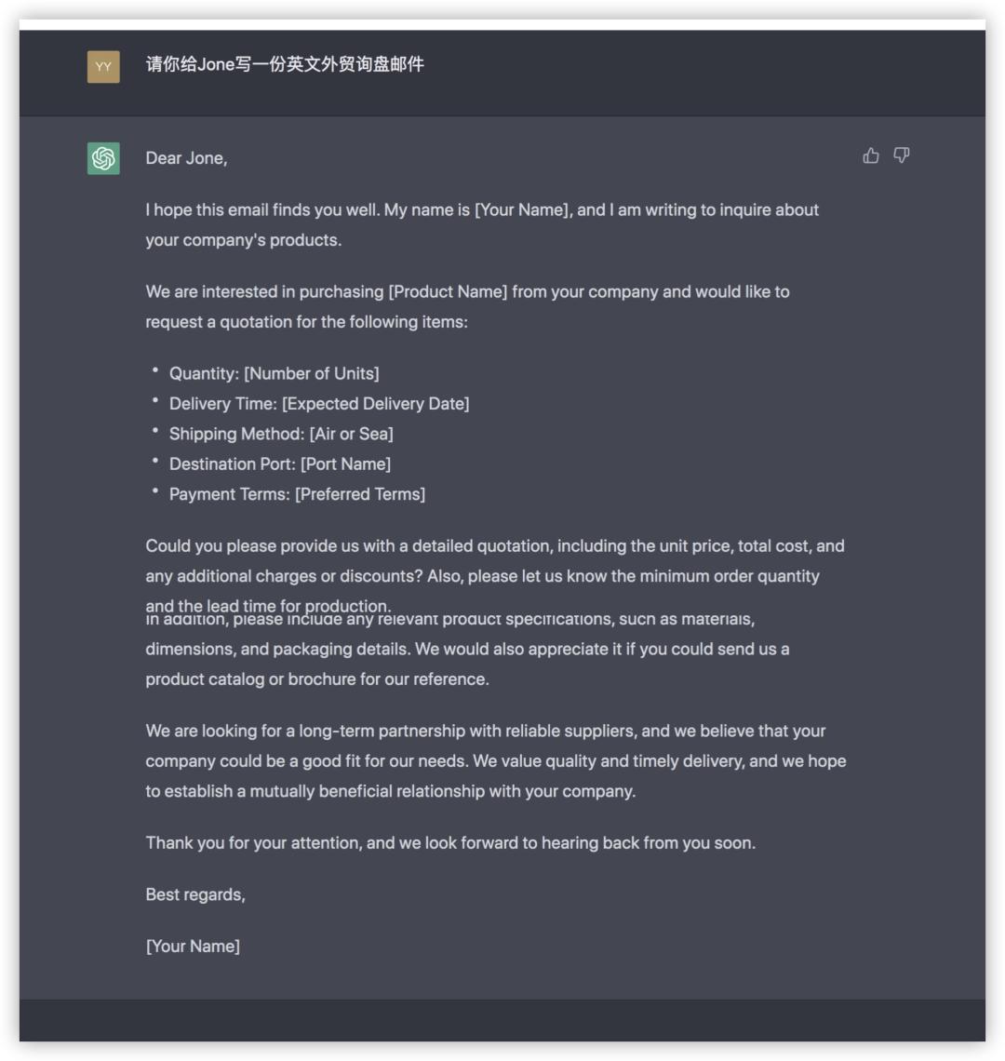
Task: Select the Quantity bullet list item
Action: 275,373
